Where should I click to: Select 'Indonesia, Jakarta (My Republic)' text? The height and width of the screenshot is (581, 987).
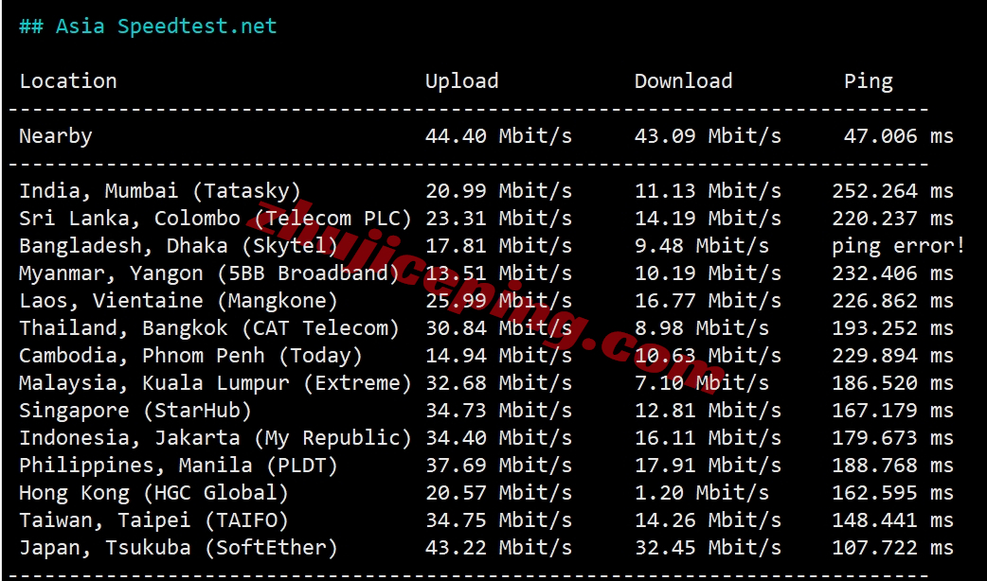tap(215, 438)
